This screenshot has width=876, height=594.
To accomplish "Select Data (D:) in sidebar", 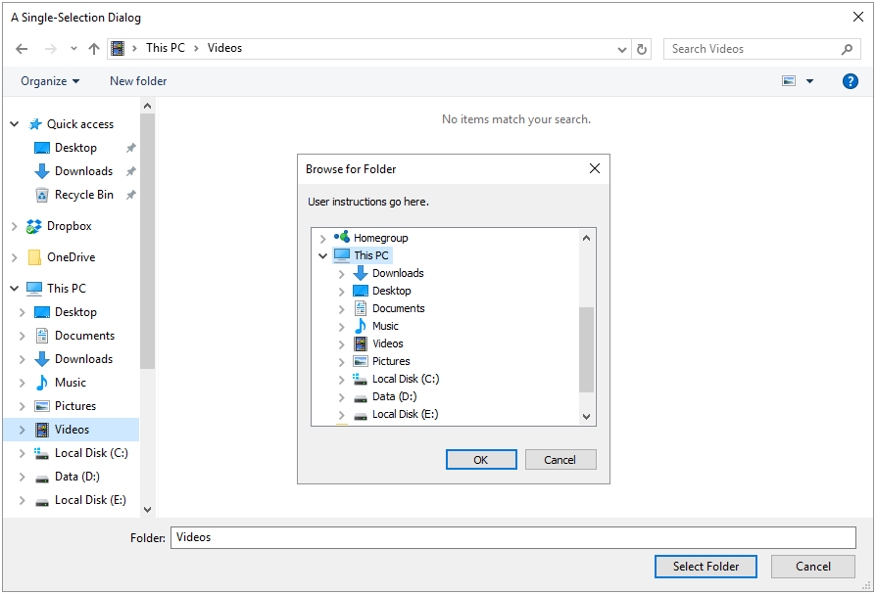I will click(77, 477).
